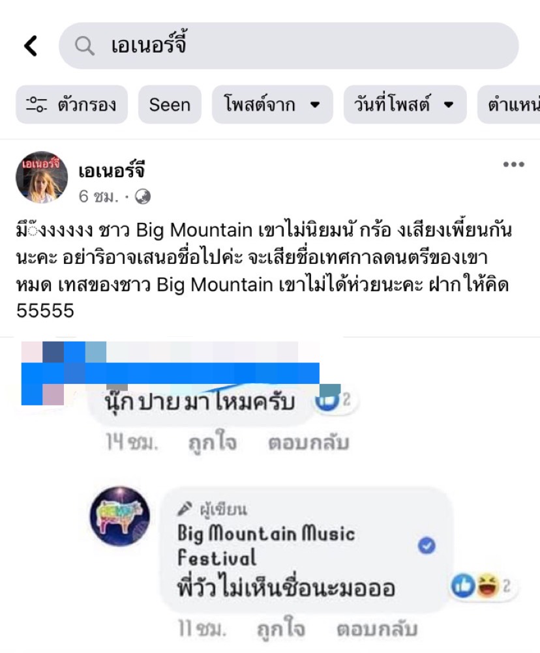
Task: Expand the โพสต์จาก dropdown
Action: point(273,104)
